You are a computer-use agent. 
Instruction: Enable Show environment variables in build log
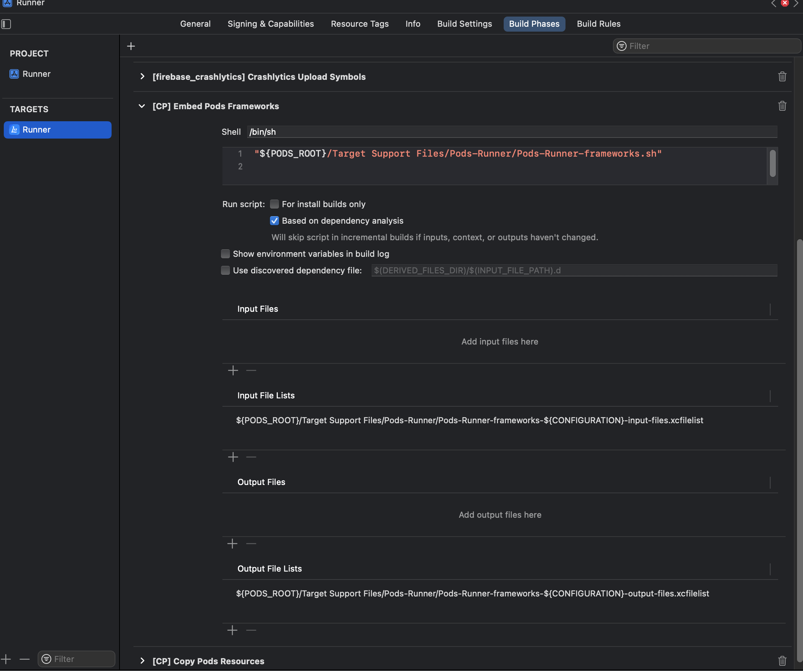(x=225, y=254)
